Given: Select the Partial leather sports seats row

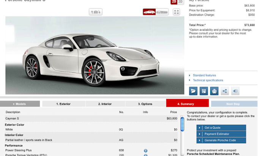Looking at the screenshot, I should click(91, 140).
